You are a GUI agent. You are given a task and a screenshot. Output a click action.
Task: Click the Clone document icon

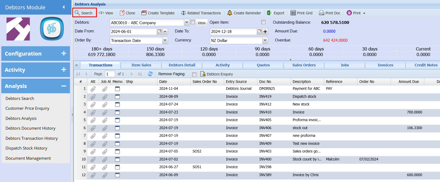tap(122, 13)
